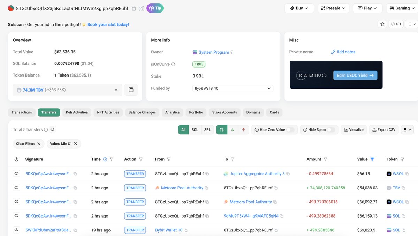418x236 pixels.
Task: Copy the System Program owner address
Action: pyautogui.click(x=233, y=53)
